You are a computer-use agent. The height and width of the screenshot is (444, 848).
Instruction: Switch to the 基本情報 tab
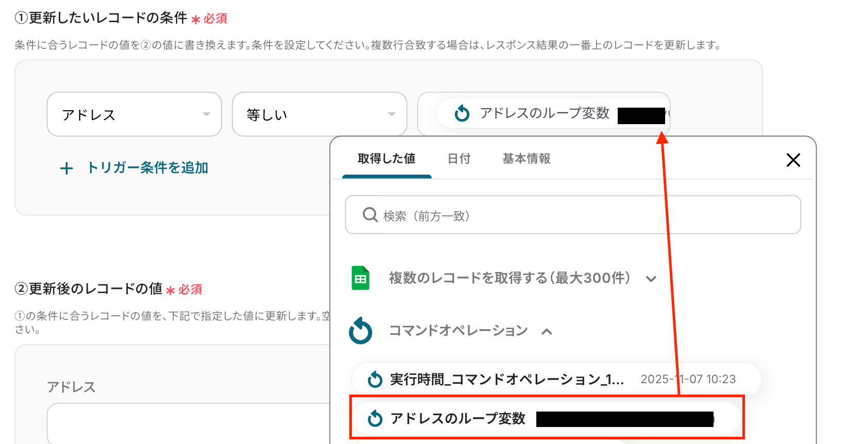tap(527, 159)
